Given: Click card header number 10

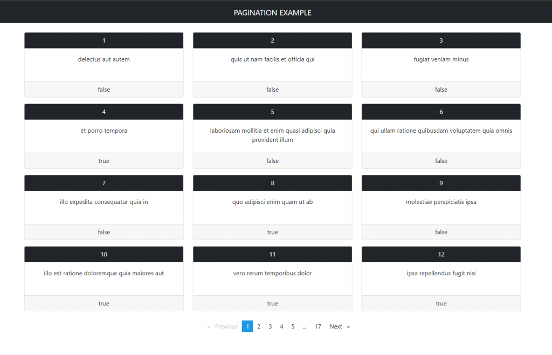Looking at the screenshot, I should [104, 254].
